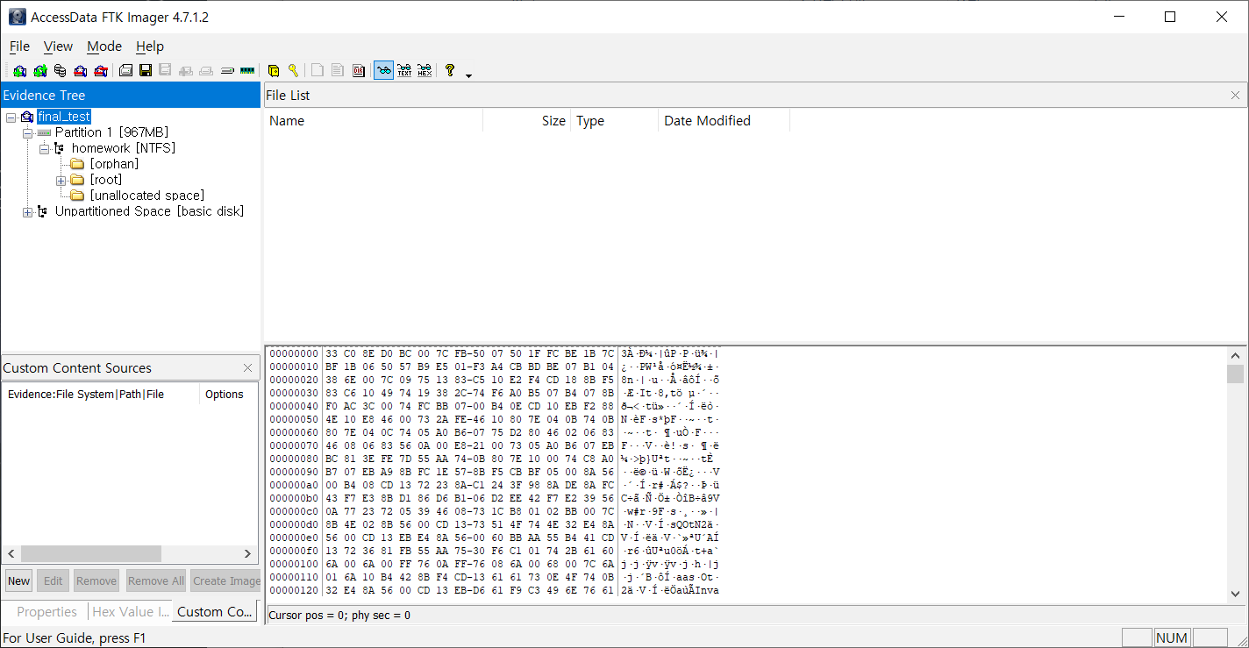This screenshot has width=1249, height=648.
Task: Click Evidence:File System|Path|File column header
Action: [101, 395]
